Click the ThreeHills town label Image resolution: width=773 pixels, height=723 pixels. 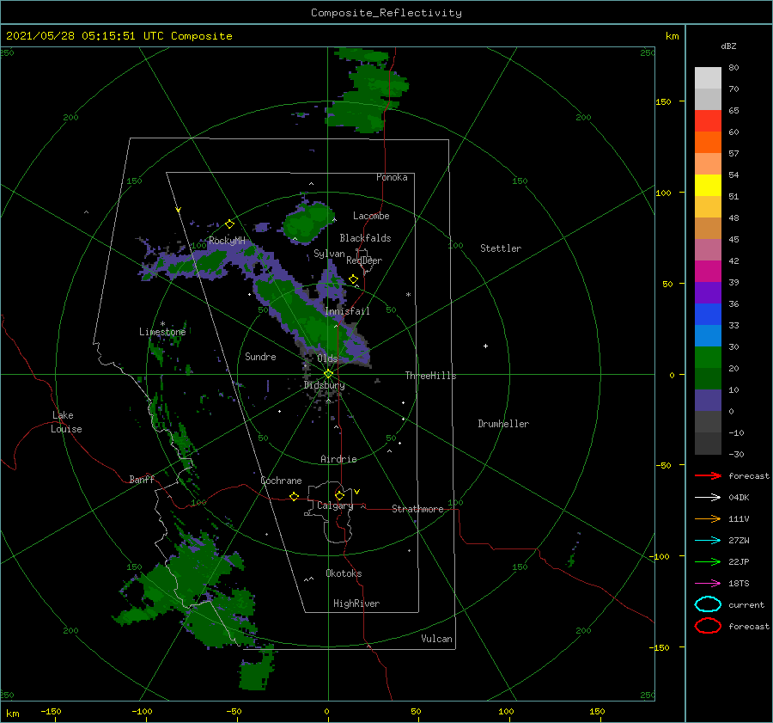(431, 376)
